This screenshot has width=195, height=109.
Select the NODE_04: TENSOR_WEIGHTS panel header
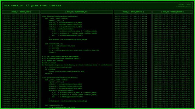[172, 12]
